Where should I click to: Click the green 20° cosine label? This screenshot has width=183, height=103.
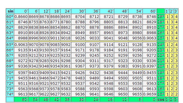(x=161, y=66)
